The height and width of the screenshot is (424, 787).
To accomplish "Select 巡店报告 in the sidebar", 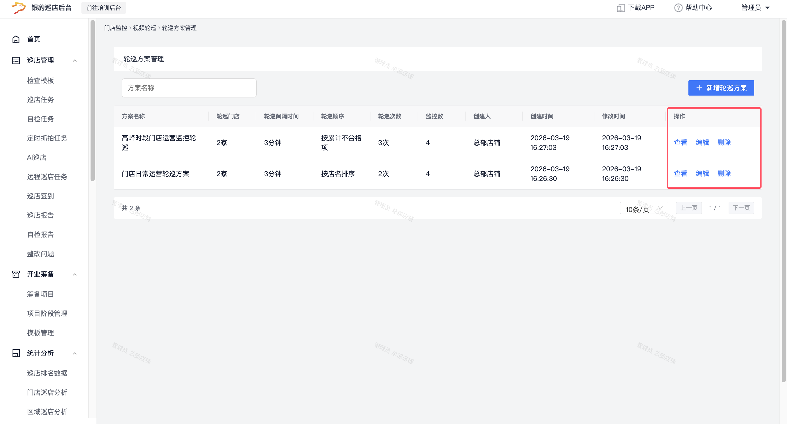I will click(40, 215).
